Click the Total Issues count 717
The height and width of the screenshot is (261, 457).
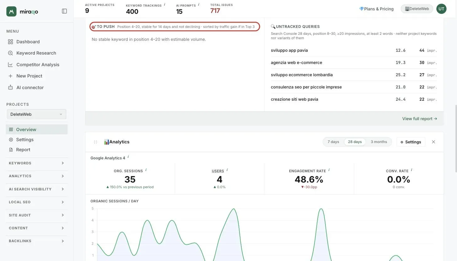215,11
